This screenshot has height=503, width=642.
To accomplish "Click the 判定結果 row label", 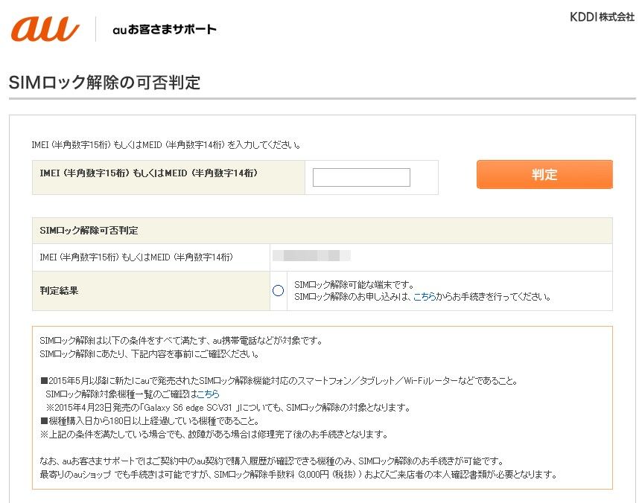I will pyautogui.click(x=58, y=290).
